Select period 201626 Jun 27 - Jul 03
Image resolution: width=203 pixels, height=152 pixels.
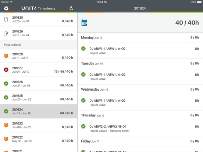coord(39,84)
